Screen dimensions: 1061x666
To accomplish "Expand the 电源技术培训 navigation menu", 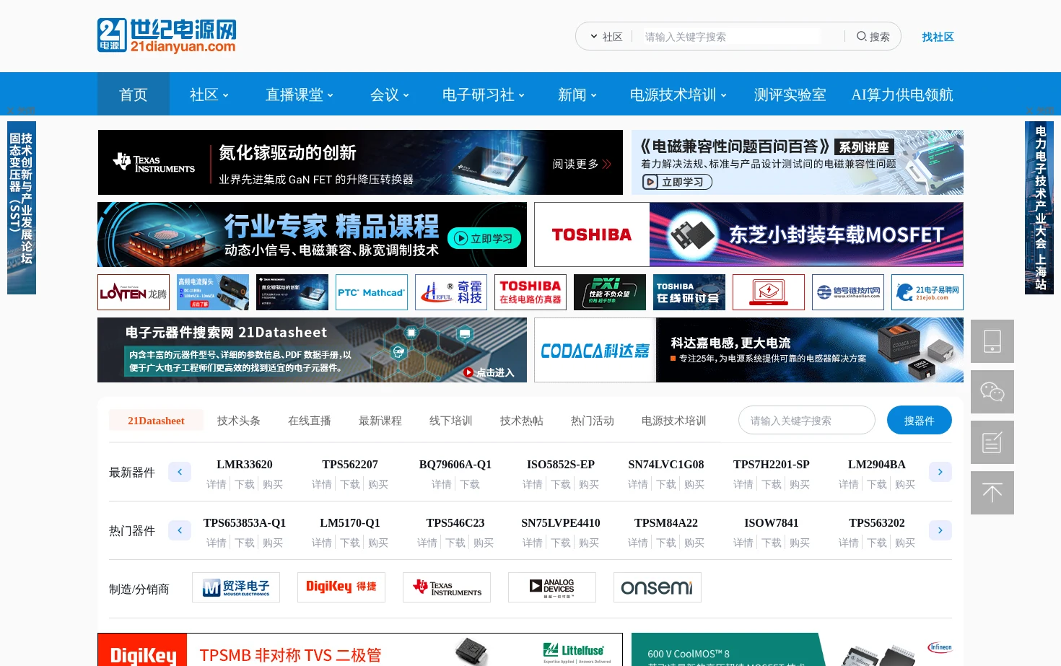I will click(x=678, y=95).
